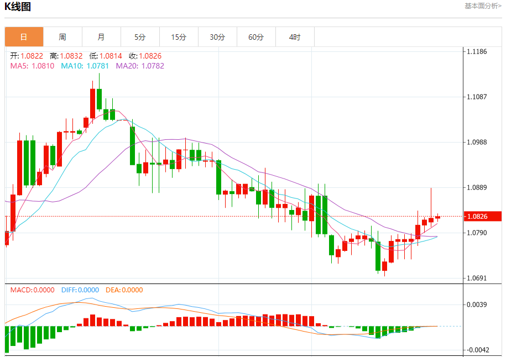The height and width of the screenshot is (357, 506).
Task: Click the DEA:0.0000 label
Action: [124, 290]
